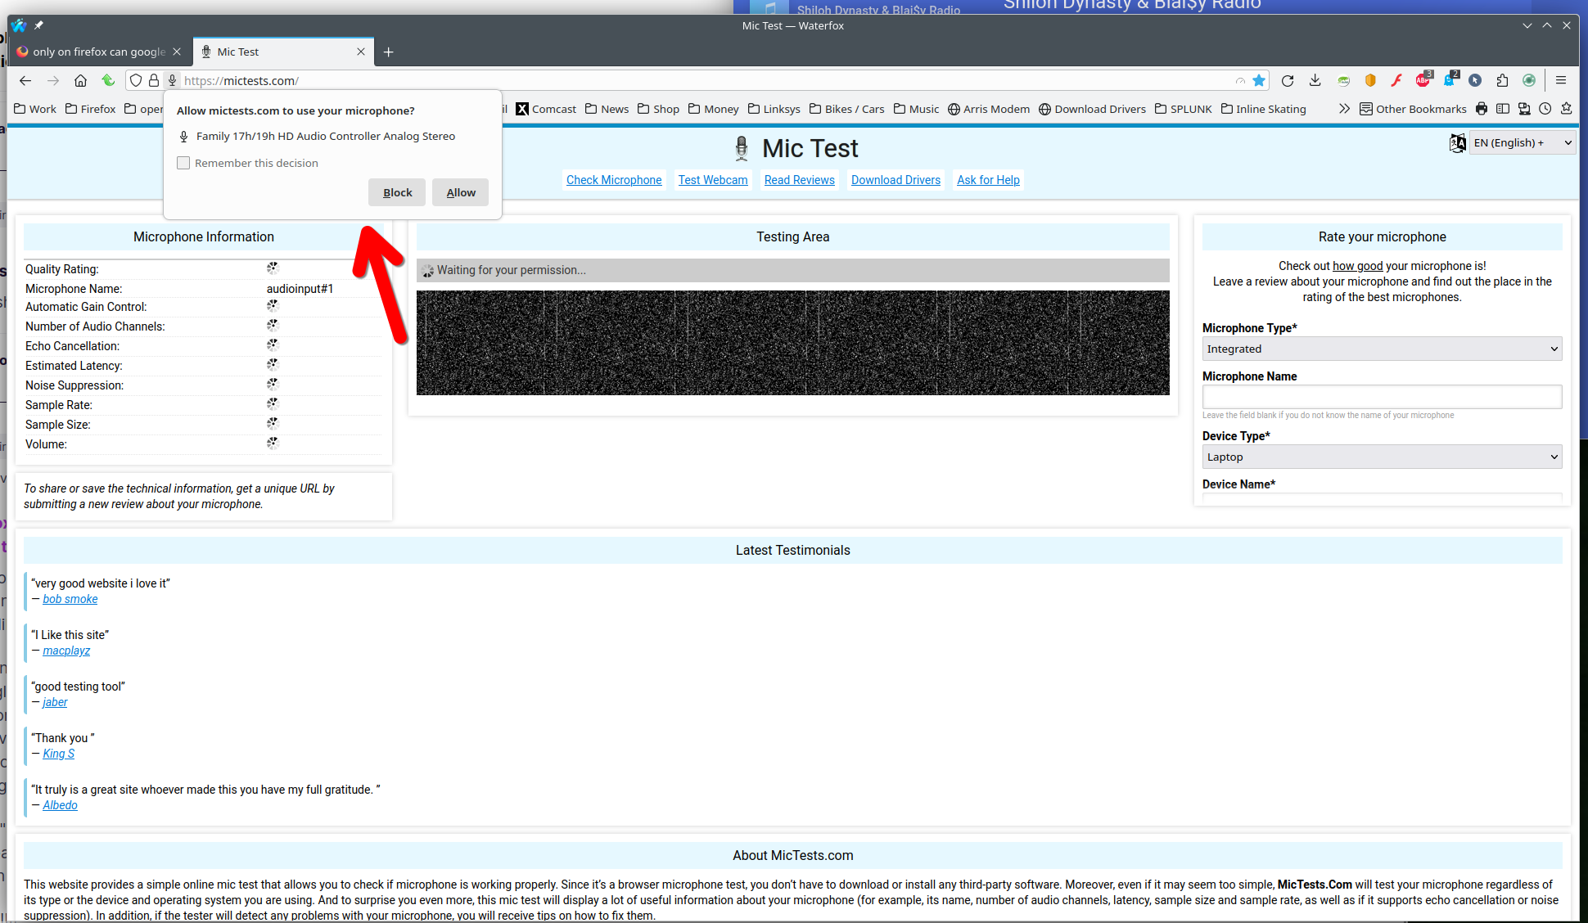Click the blue bookmark star icon
Image resolution: width=1588 pixels, height=923 pixels.
coord(1259,80)
